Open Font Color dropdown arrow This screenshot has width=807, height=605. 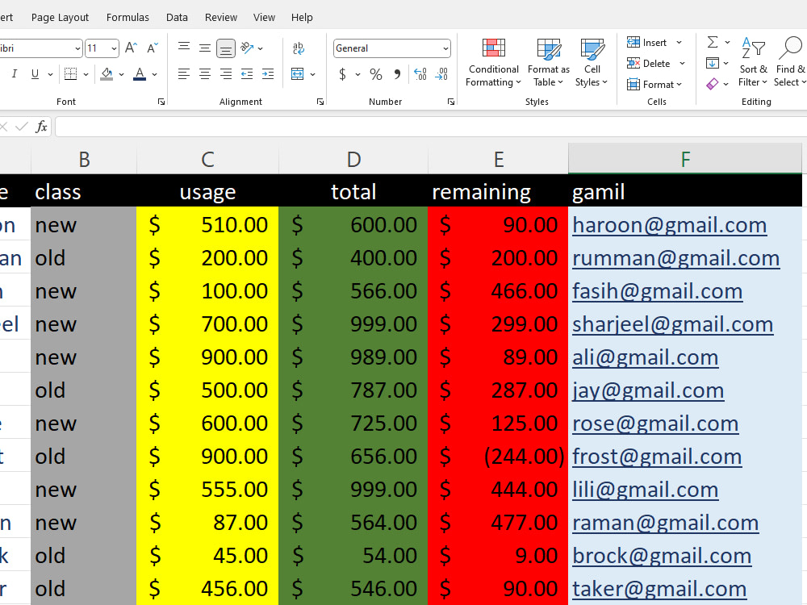[154, 74]
